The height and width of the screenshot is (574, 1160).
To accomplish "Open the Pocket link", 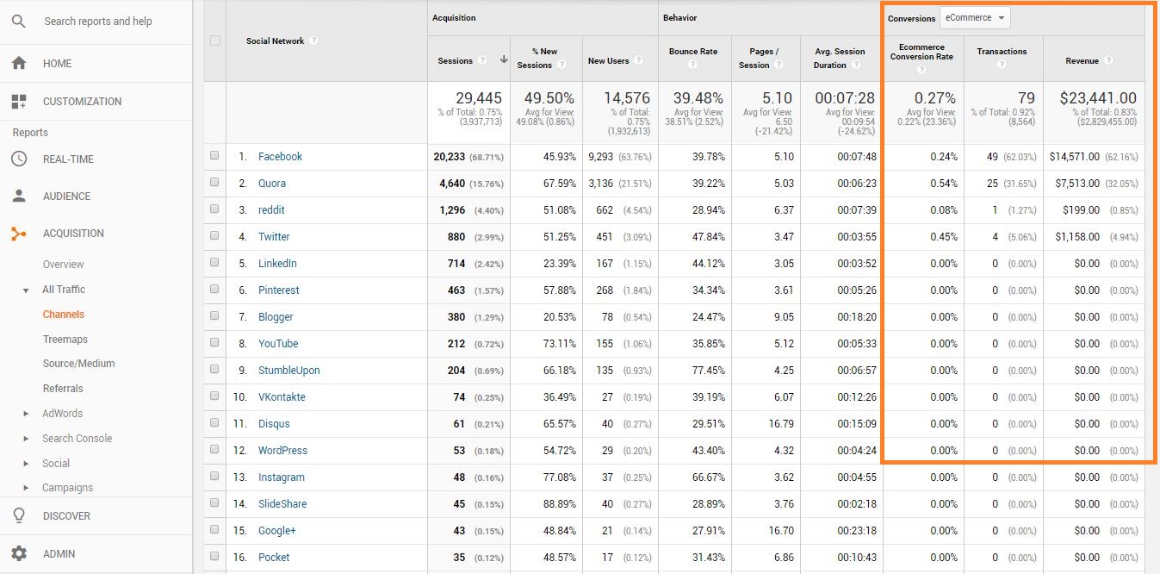I will point(274,558).
